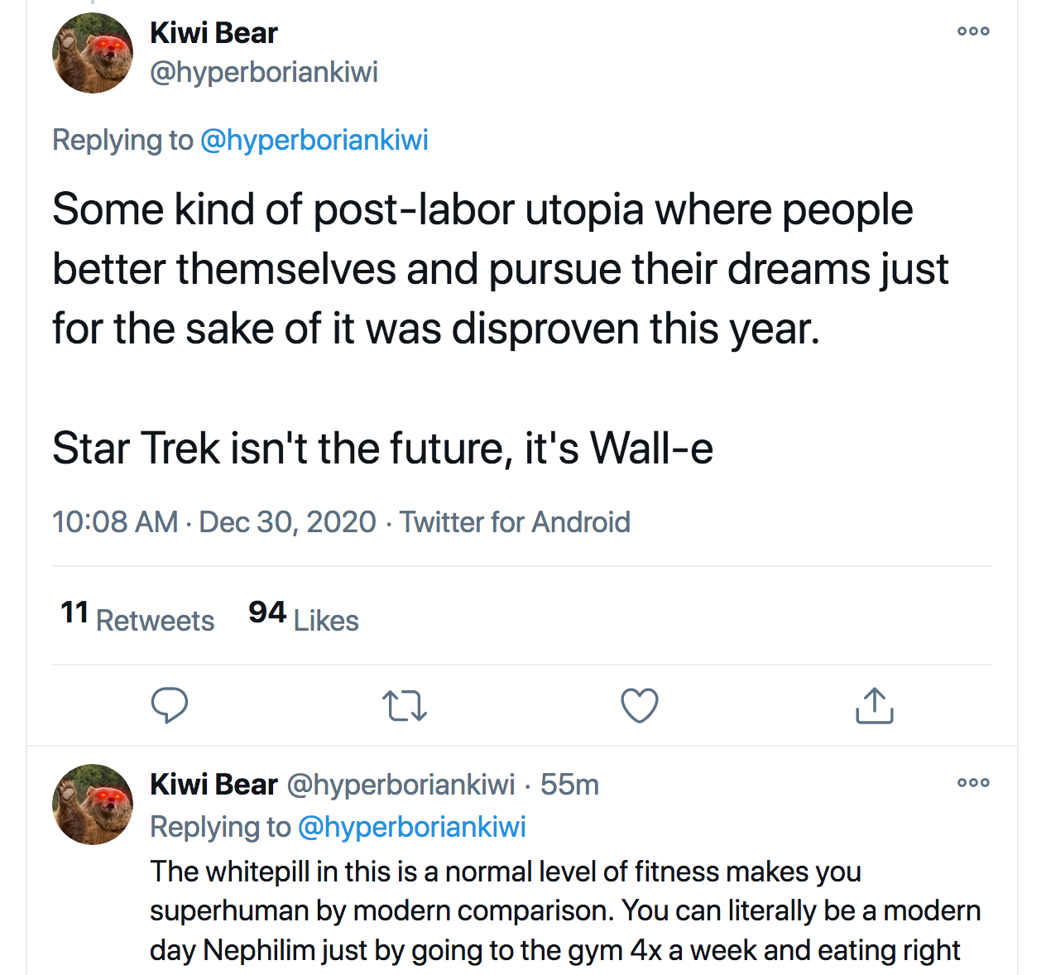The height and width of the screenshot is (975, 1046).
Task: Click the 10:08 AM Dec 30, 2020 timestamp
Action: pyautogui.click(x=214, y=522)
